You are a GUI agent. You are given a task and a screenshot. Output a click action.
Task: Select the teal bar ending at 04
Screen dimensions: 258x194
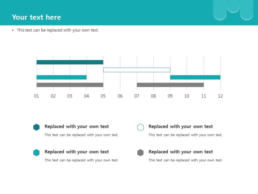61,77
